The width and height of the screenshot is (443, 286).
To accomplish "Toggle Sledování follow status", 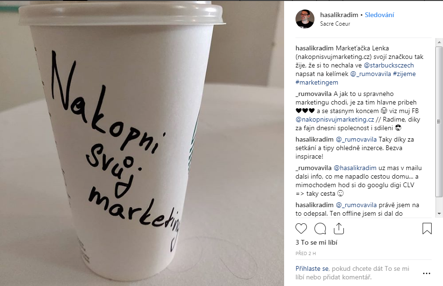I will (379, 15).
